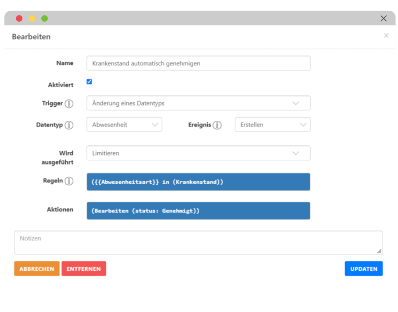Image resolution: width=398 pixels, height=312 pixels.
Task: Uncheck the Aktiviert checkbox
Action: tap(89, 82)
